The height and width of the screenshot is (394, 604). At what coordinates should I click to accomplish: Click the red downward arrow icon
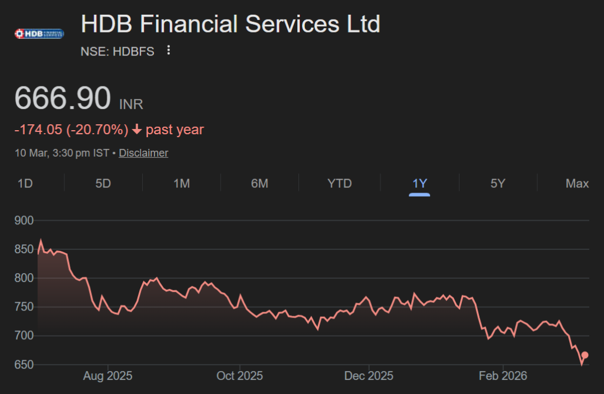click(136, 130)
